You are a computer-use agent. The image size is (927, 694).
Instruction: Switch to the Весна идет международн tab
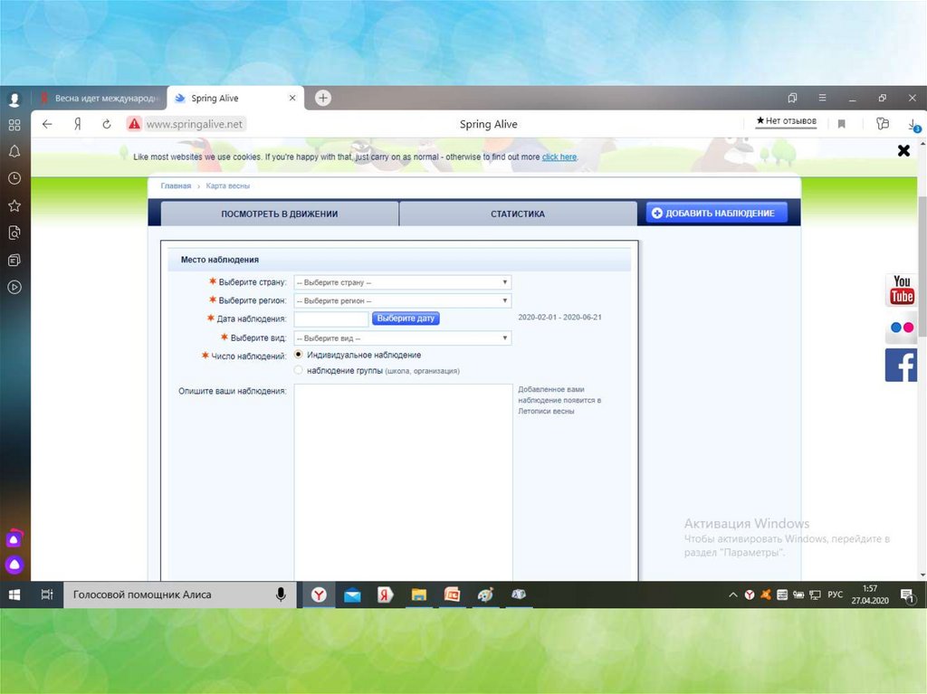point(101,98)
